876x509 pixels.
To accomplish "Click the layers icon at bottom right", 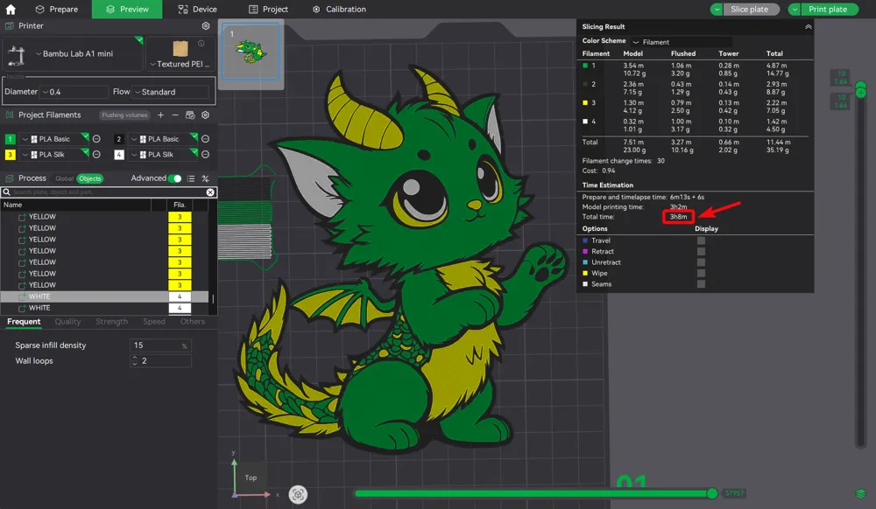I will [860, 493].
